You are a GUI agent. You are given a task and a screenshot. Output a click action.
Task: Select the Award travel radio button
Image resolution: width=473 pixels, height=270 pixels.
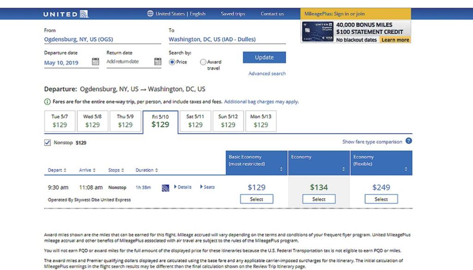[x=203, y=62]
